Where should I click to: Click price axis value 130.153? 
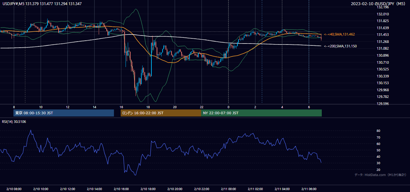pyautogui.click(x=383, y=83)
